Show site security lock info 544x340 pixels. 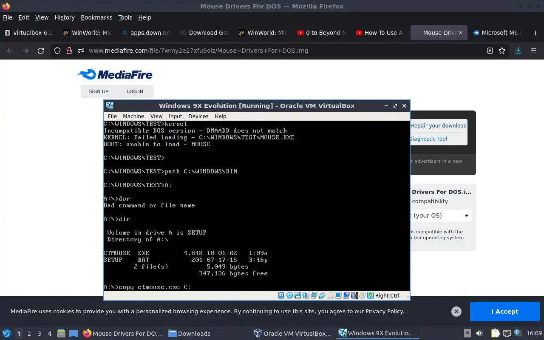69,51
